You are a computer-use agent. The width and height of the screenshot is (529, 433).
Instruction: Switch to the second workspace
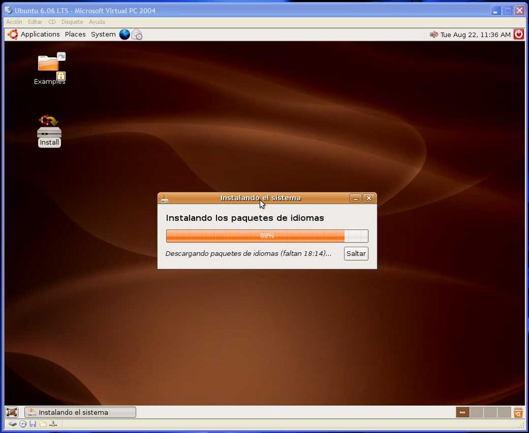click(476, 412)
